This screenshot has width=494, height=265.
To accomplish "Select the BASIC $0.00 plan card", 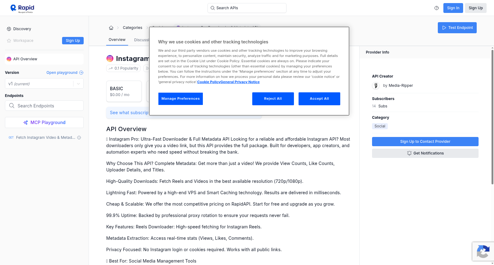I will point(124,91).
